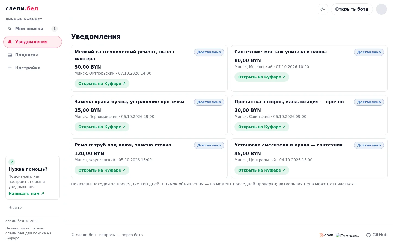Open Мои поиски in the sidebar
Image resolution: width=393 pixels, height=245 pixels.
pyautogui.click(x=32, y=29)
